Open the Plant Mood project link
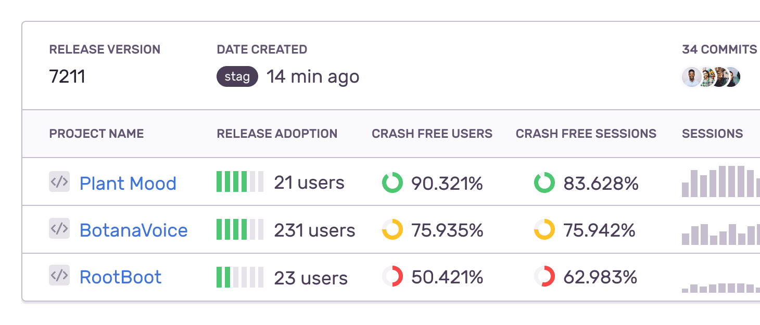Screen dimensions: 760x325 coord(128,183)
